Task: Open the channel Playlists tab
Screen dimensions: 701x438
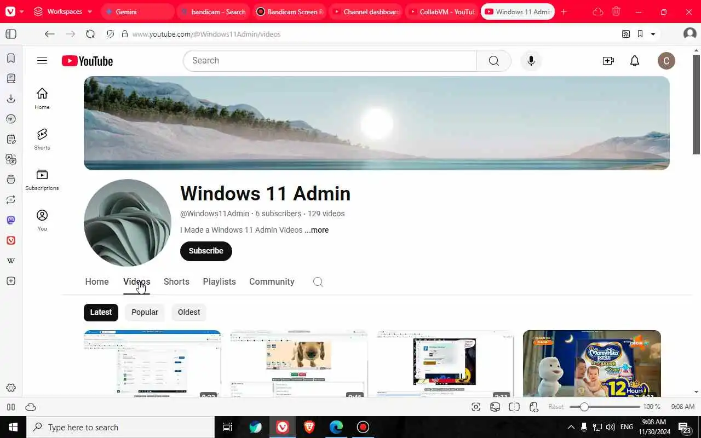Action: (219, 281)
